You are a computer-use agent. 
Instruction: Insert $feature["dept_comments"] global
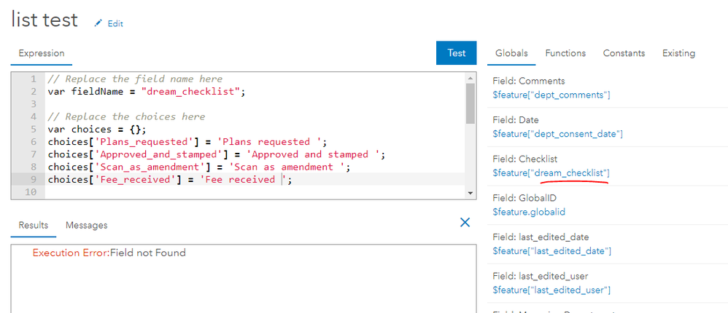[551, 95]
